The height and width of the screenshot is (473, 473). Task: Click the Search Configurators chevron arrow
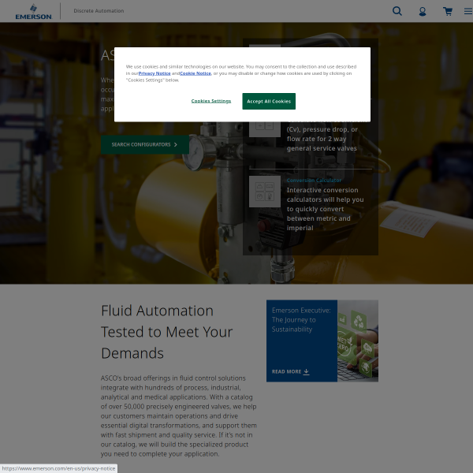pos(176,144)
